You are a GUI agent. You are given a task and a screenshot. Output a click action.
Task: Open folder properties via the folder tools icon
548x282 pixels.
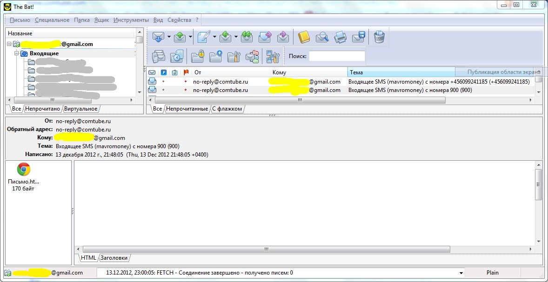pyautogui.click(x=234, y=56)
